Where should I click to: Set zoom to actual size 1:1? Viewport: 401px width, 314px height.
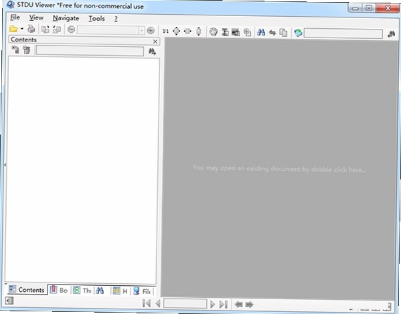click(165, 32)
